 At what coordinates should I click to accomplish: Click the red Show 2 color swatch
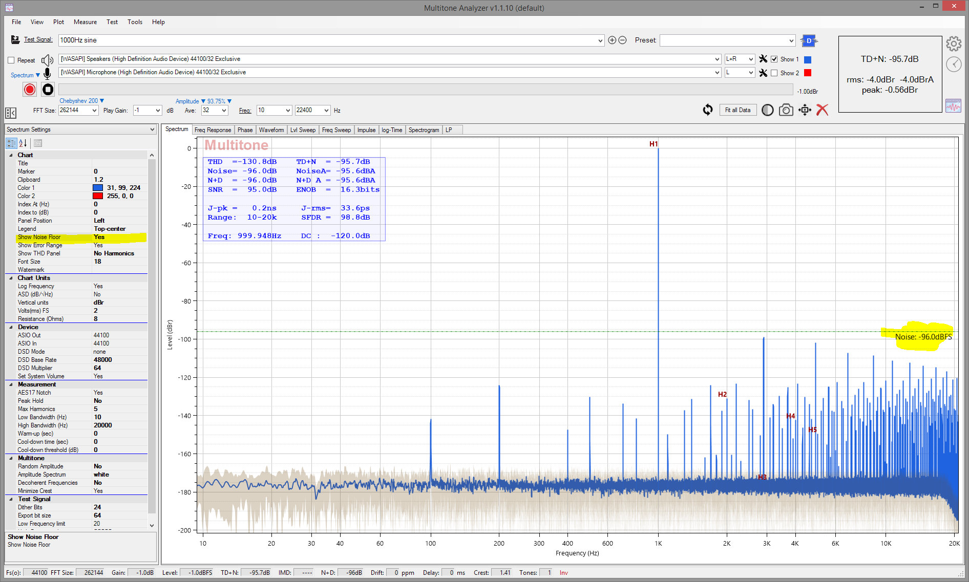click(x=808, y=73)
